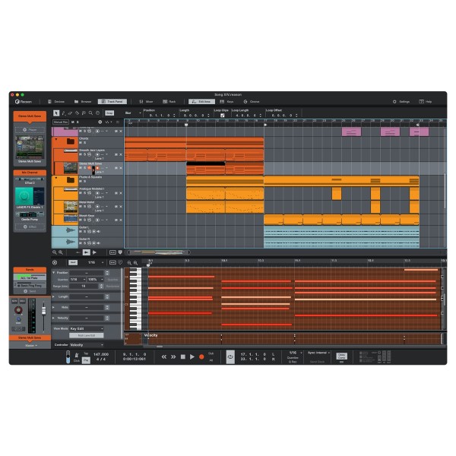Select the pencil tool
This screenshot has width=456, height=456.
pyautogui.click(x=64, y=113)
